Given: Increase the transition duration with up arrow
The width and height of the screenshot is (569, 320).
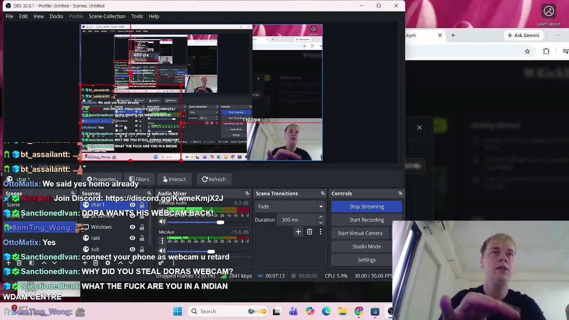Looking at the screenshot, I should tap(321, 218).
